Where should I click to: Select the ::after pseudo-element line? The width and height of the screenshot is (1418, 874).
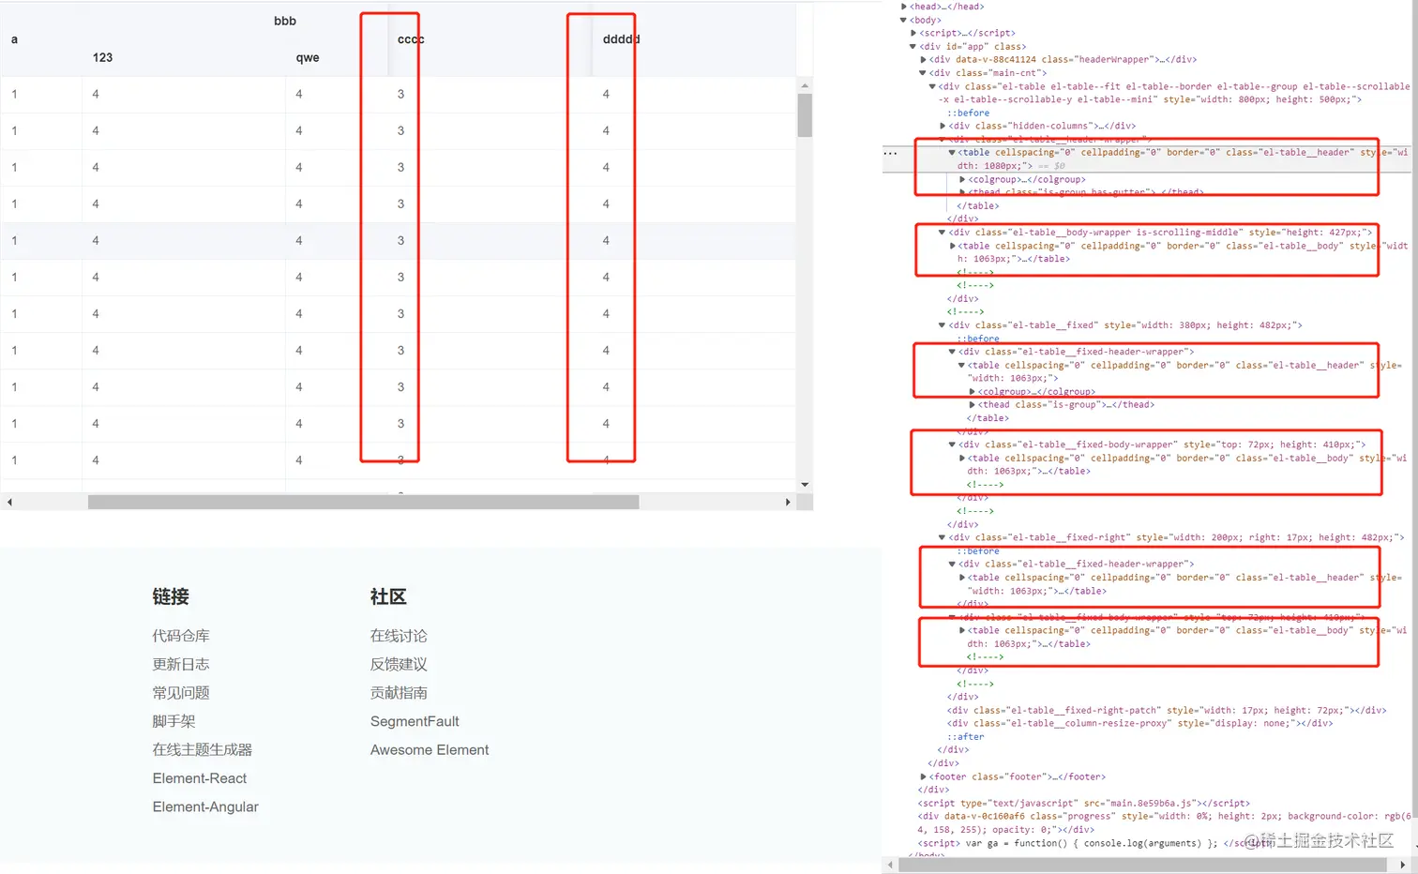[965, 736]
